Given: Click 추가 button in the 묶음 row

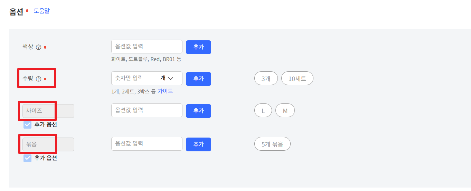Looking at the screenshot, I should 198,144.
